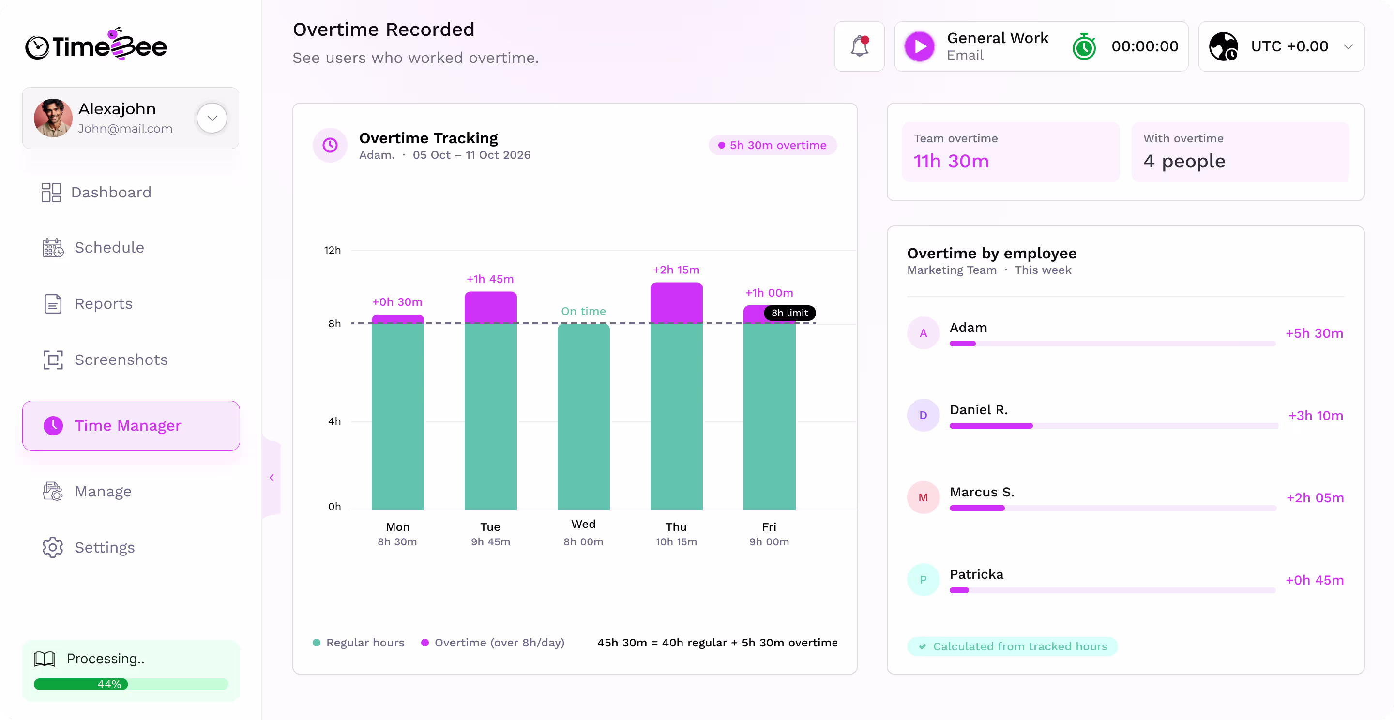Click Daniel R.'s overtime progress bar
This screenshot has width=1394, height=720.
(1114, 426)
